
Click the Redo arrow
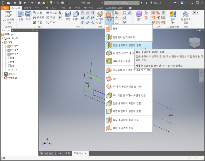point(32,3)
